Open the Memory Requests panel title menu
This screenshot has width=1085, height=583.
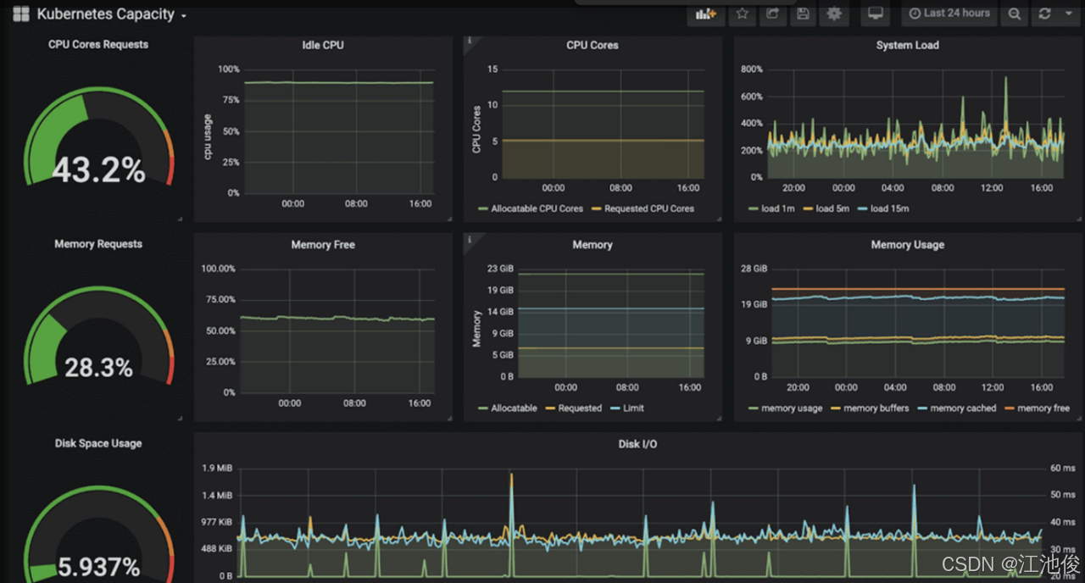tap(98, 244)
